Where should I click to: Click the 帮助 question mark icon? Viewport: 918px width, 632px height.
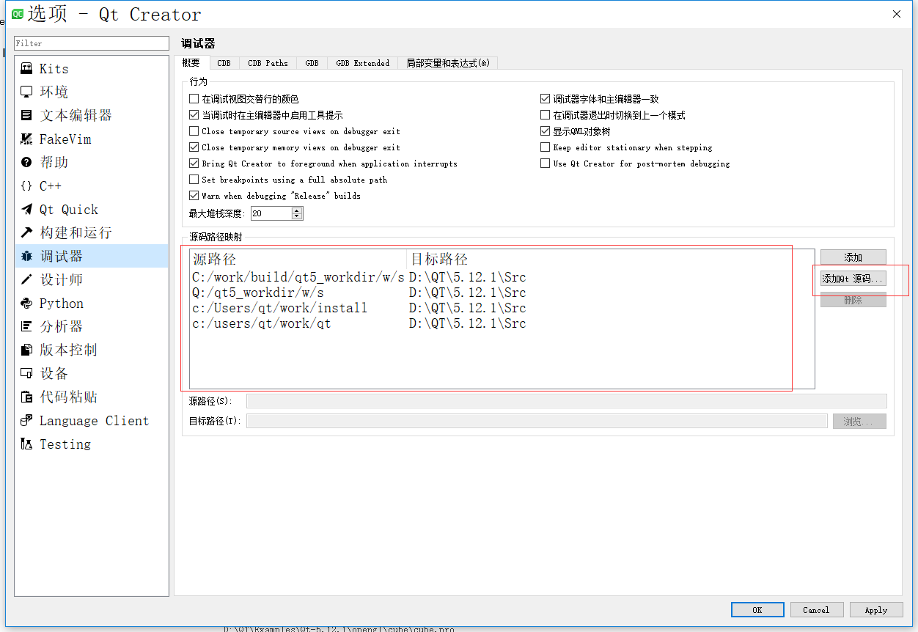[26, 162]
